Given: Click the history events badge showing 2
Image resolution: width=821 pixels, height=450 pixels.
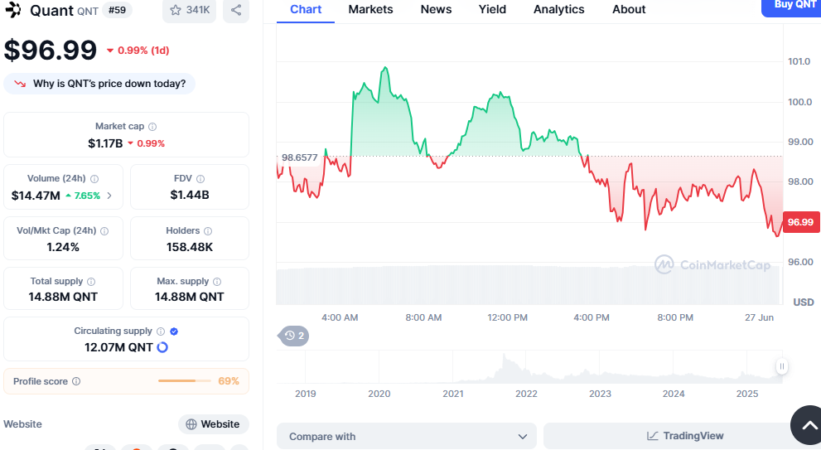Looking at the screenshot, I should tap(294, 336).
